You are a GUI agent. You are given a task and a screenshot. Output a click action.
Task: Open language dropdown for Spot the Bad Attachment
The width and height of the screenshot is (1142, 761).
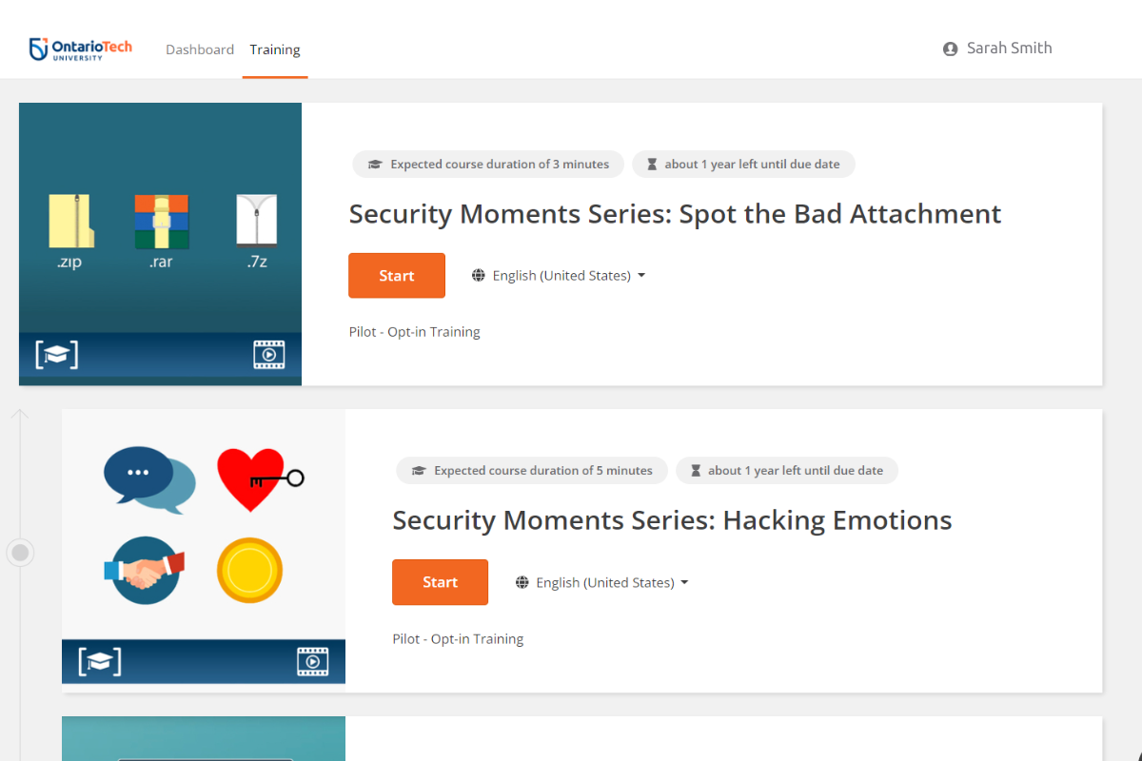pos(560,276)
